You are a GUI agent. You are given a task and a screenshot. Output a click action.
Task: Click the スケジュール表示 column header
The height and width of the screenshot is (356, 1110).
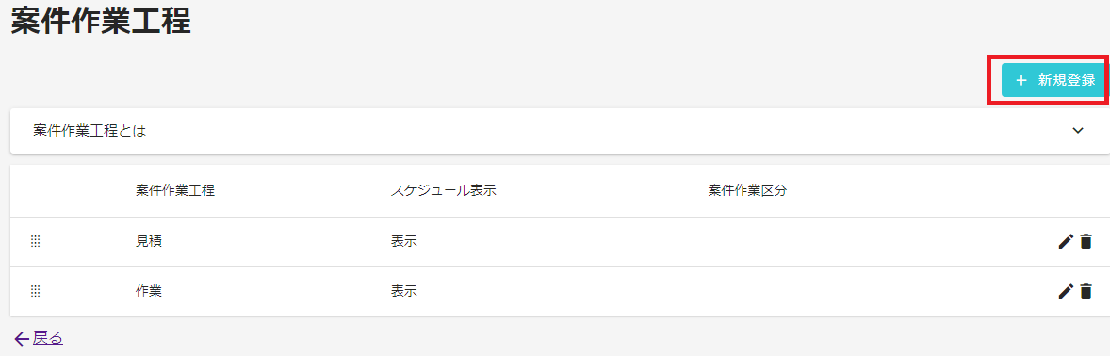coord(443,191)
